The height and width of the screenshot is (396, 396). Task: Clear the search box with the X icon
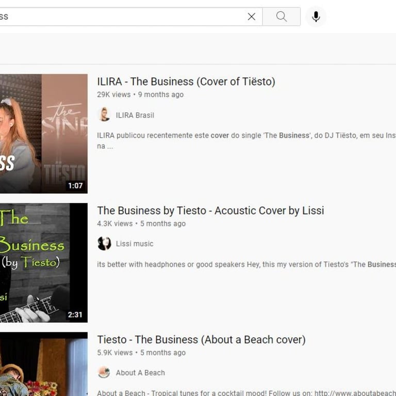(x=251, y=16)
